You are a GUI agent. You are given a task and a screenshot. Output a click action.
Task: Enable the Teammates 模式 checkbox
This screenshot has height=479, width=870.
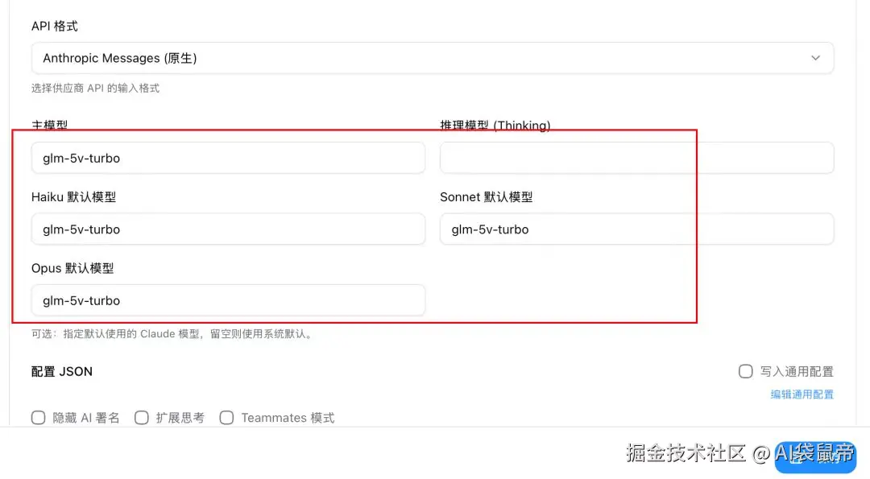[x=226, y=417]
